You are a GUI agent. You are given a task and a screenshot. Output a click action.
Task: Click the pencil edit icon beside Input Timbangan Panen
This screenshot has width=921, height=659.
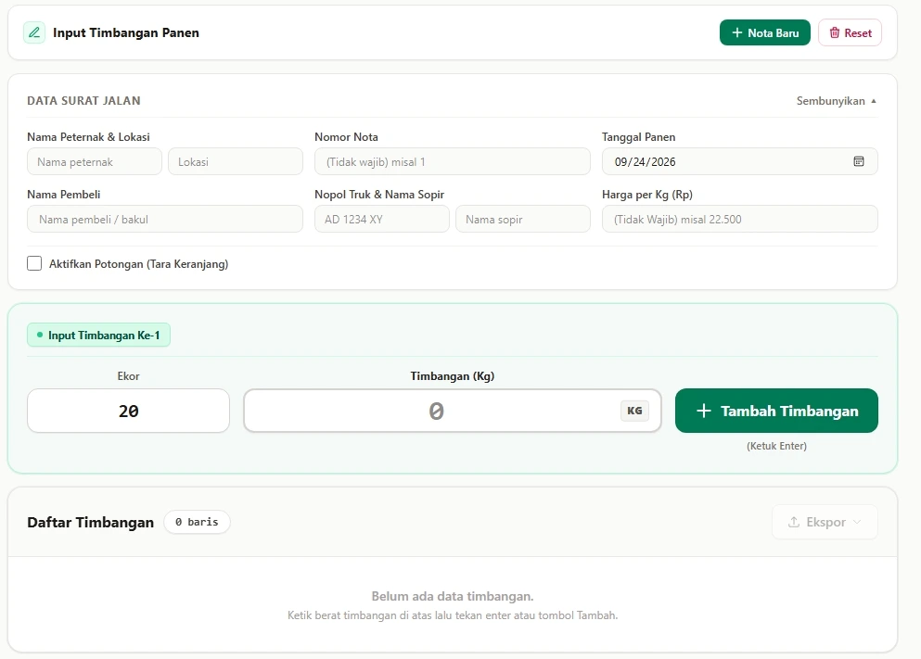(34, 32)
